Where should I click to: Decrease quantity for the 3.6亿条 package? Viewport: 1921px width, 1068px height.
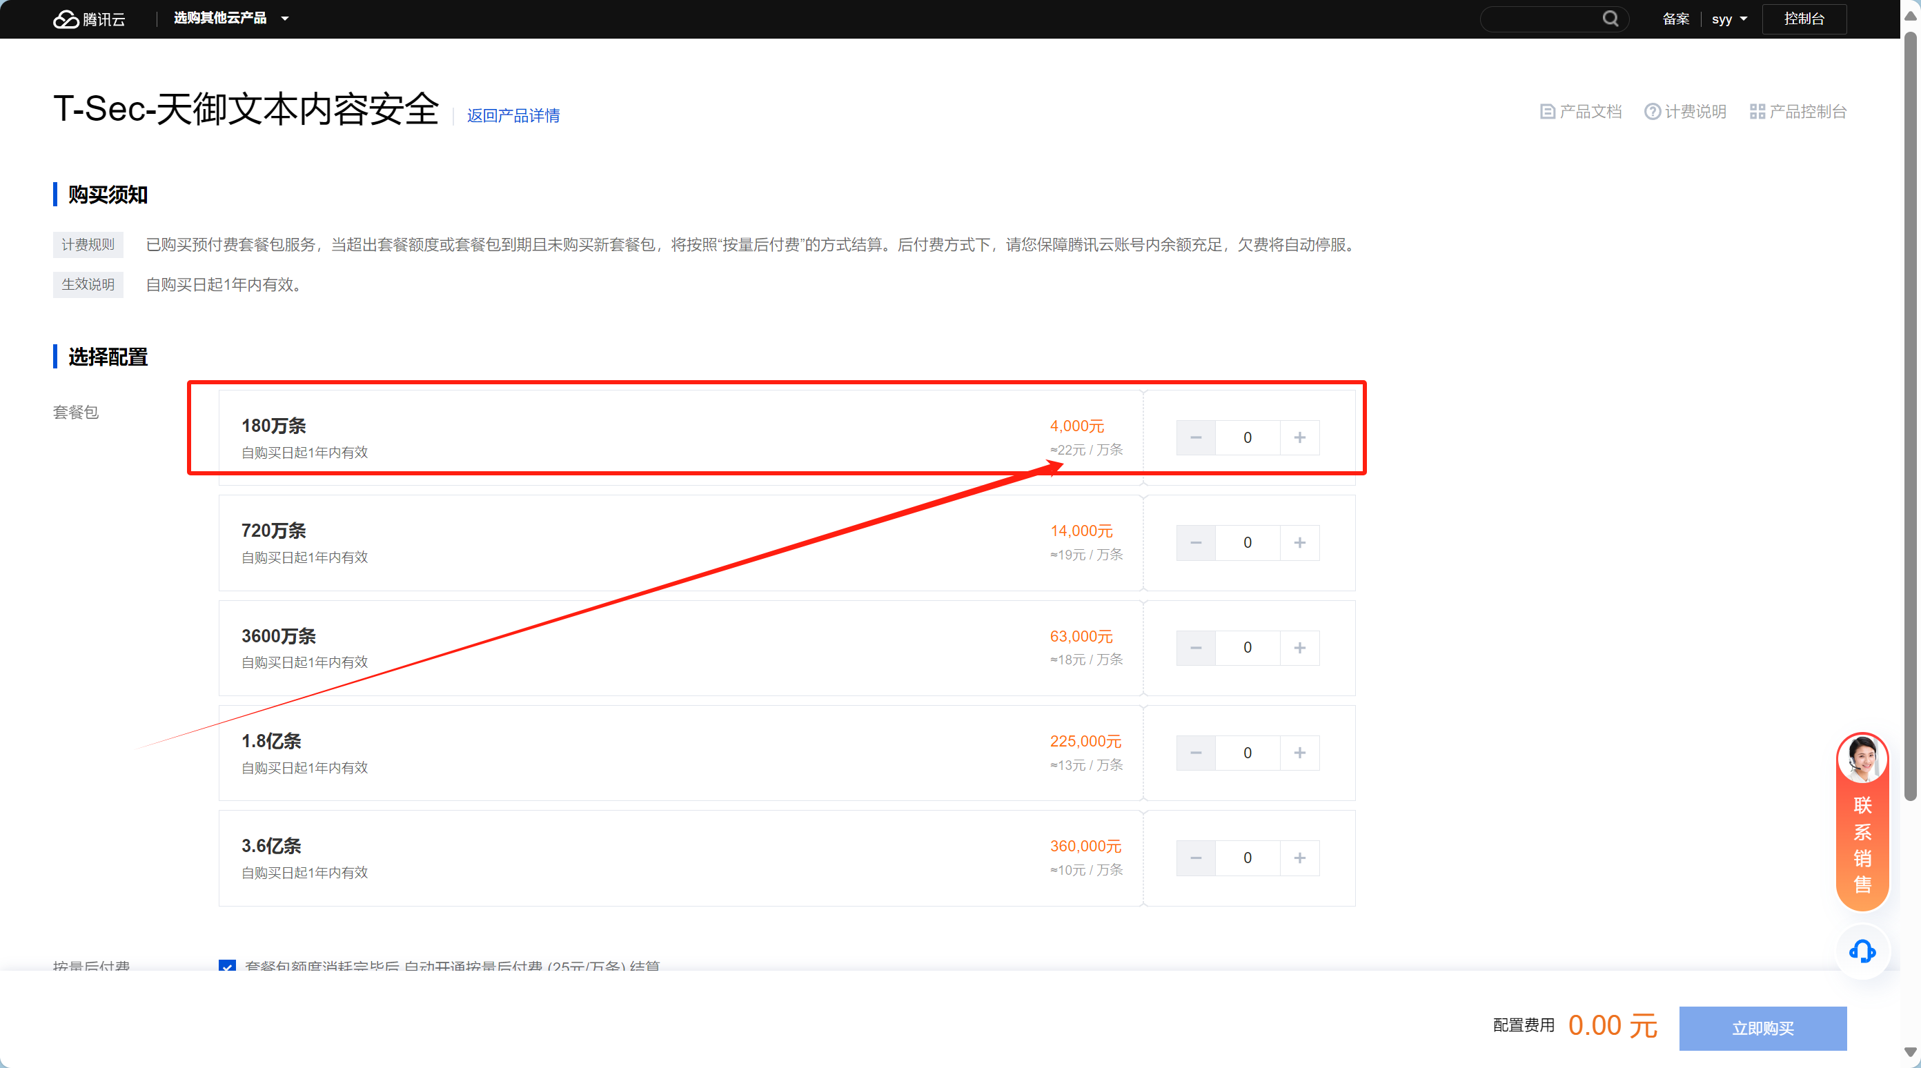pyautogui.click(x=1196, y=858)
